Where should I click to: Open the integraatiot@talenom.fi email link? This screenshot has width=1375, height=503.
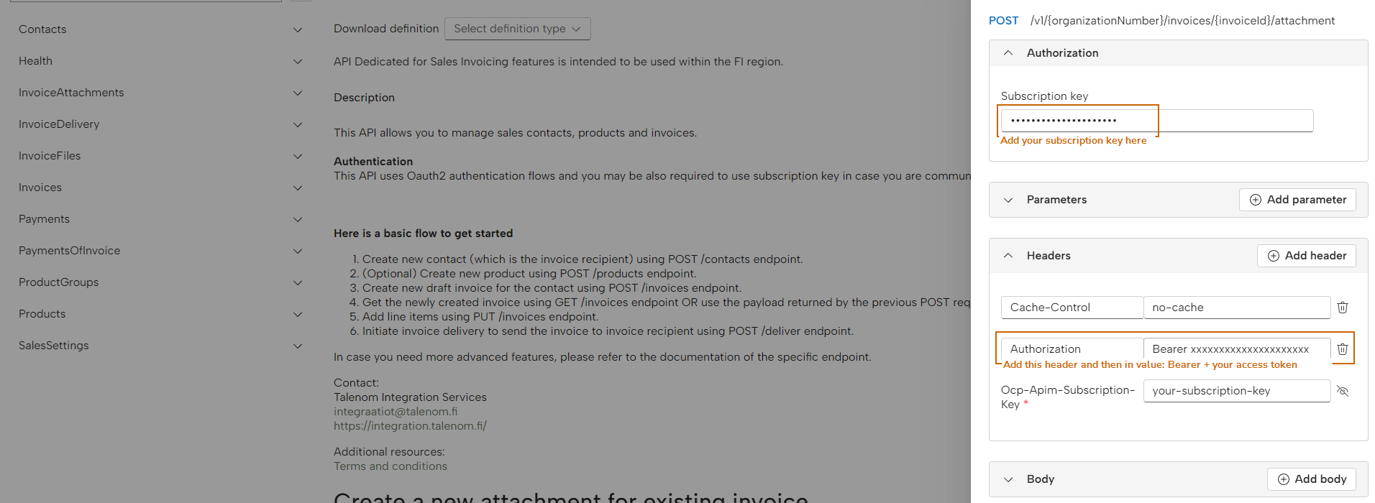396,412
